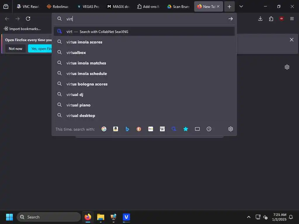Screen dimensions: 299x224
Task: Open notifications bell icon
Action: tap(291, 217)
